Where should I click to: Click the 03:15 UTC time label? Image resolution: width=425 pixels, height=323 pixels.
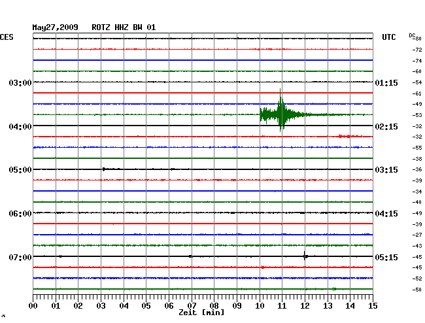click(x=386, y=170)
